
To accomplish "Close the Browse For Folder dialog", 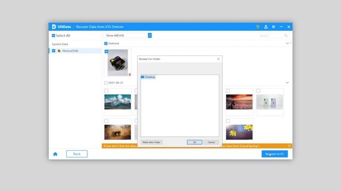I will [x=218, y=59].
